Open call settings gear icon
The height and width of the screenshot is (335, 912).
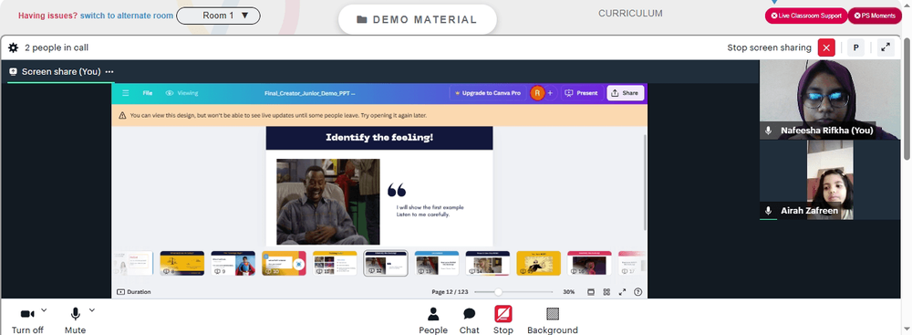coord(14,47)
